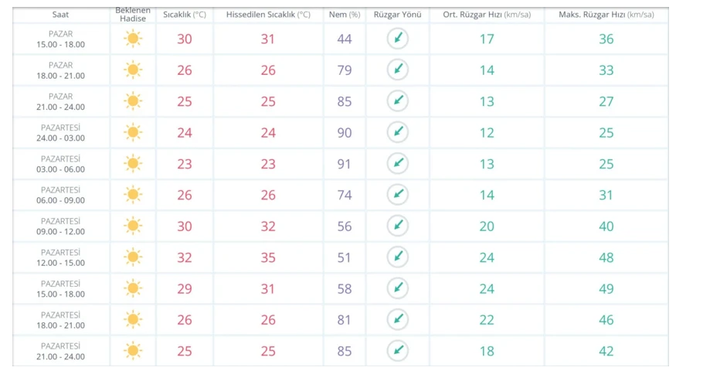Select the Hissedilen Sıcaklık column header
Viewport: 710px width, 381px height.
[268, 15]
